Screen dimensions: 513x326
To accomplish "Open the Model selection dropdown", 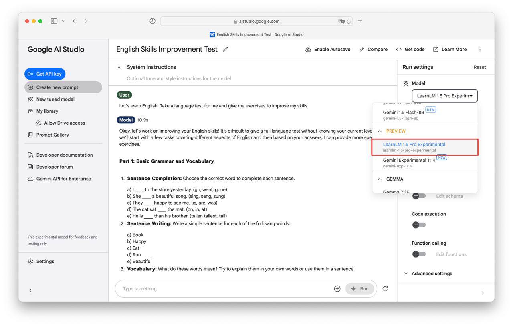I will click(x=444, y=96).
